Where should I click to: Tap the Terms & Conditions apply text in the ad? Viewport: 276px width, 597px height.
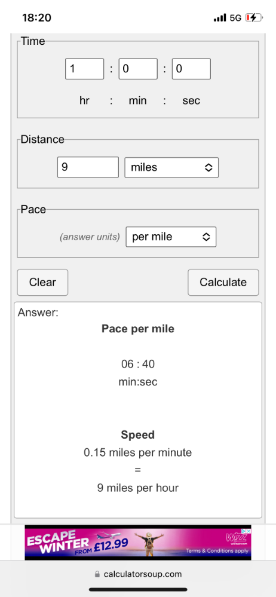pos(217,550)
